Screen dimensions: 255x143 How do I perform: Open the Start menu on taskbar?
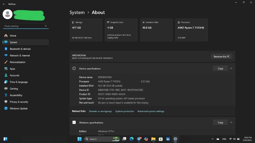pos(79,139)
